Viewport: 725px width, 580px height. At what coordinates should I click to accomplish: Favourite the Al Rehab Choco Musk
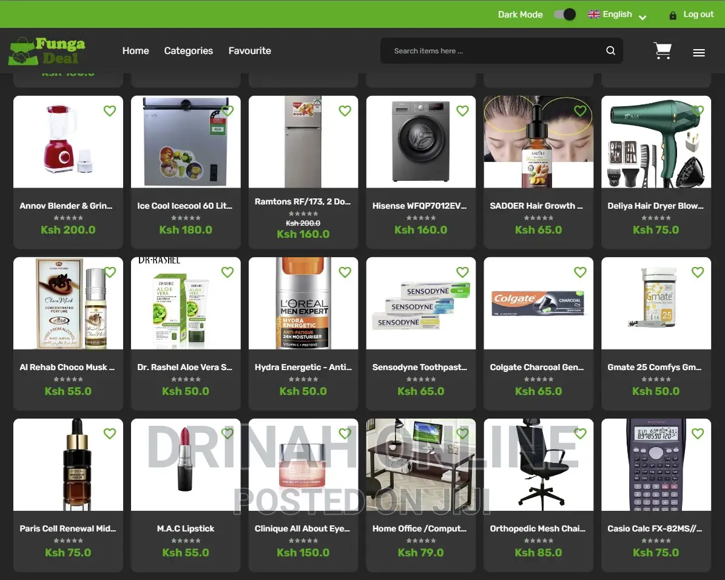click(110, 272)
